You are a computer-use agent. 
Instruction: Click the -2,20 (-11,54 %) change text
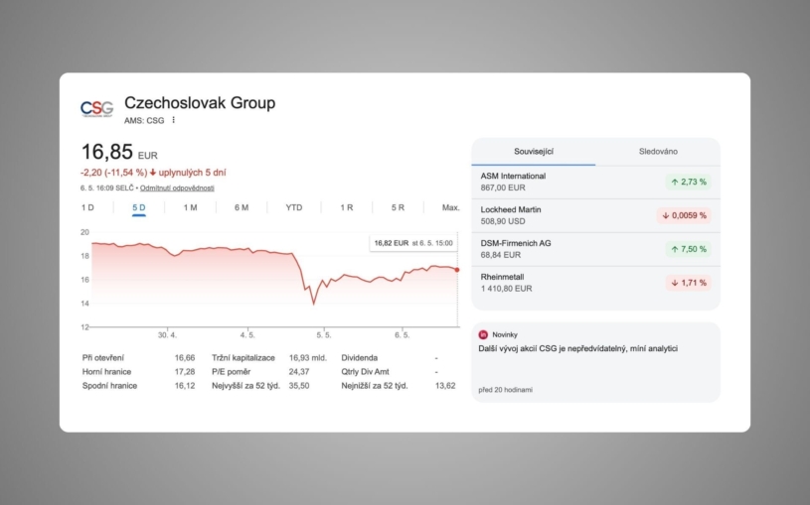(x=113, y=173)
